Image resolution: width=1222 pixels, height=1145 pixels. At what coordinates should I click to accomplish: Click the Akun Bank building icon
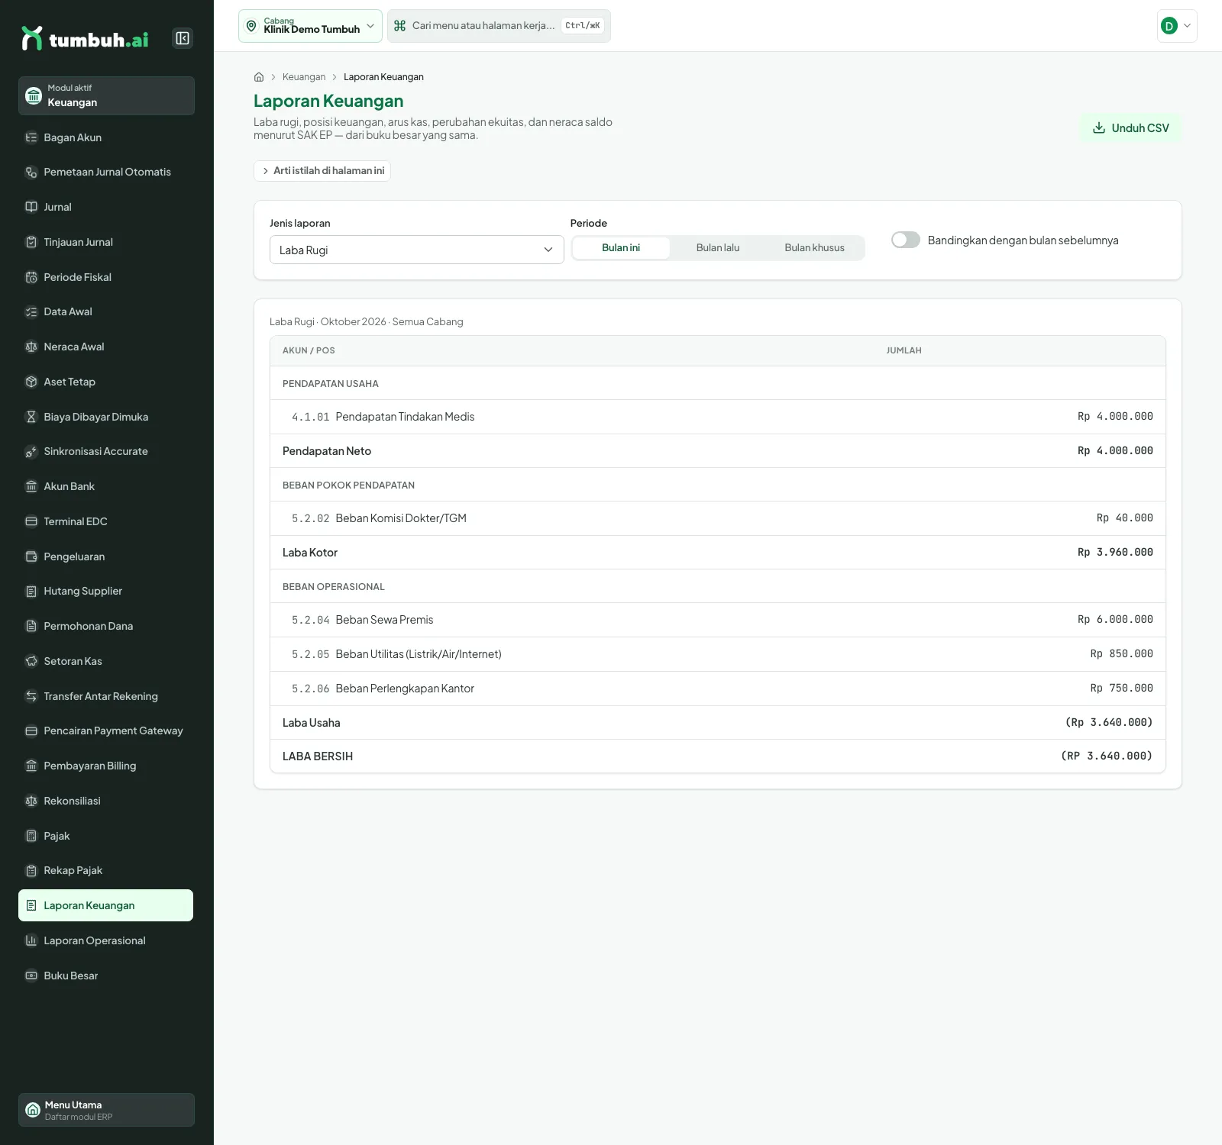coord(31,486)
